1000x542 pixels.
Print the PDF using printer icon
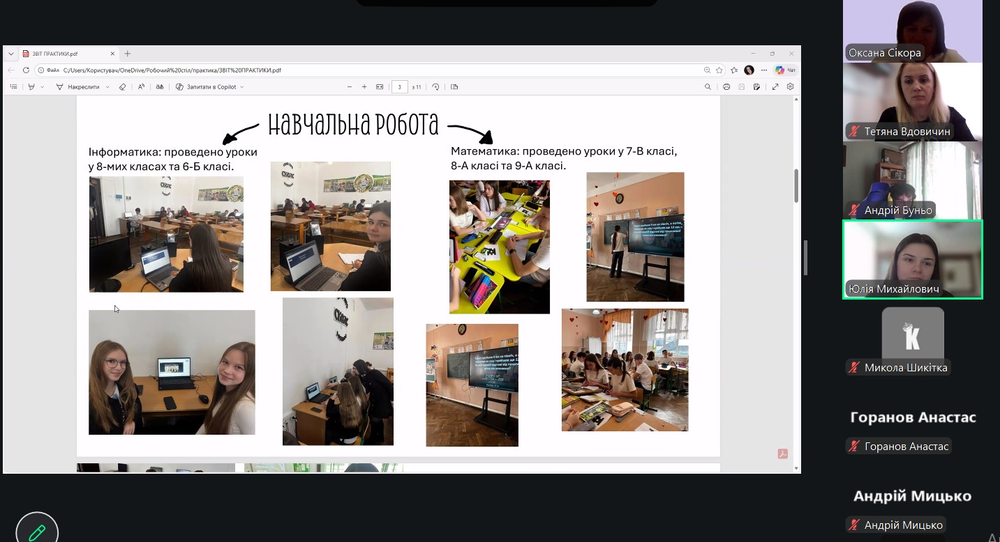point(726,87)
